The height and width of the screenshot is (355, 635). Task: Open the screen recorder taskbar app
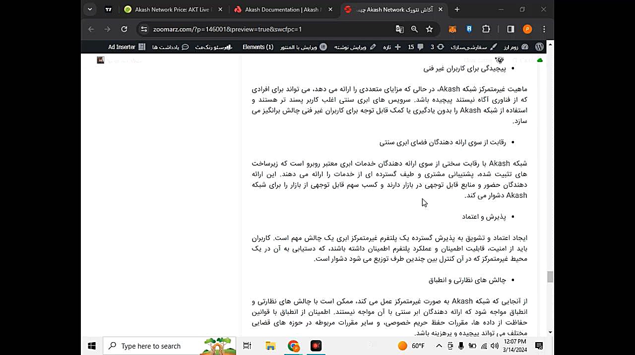click(316, 346)
